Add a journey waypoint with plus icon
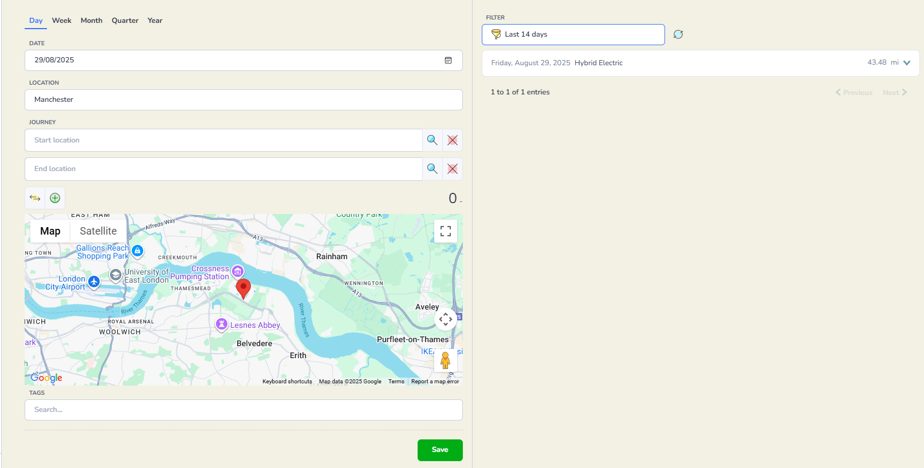 point(55,198)
